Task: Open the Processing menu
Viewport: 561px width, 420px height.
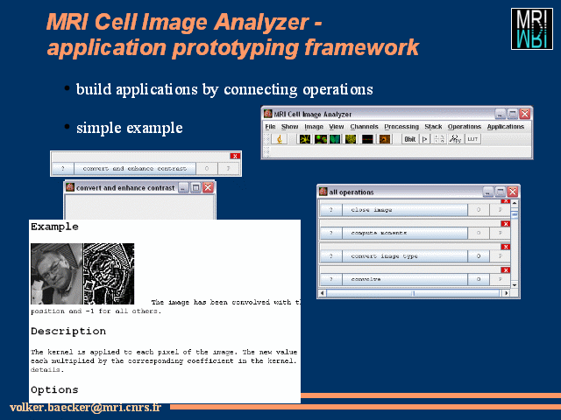Action: coord(401,127)
